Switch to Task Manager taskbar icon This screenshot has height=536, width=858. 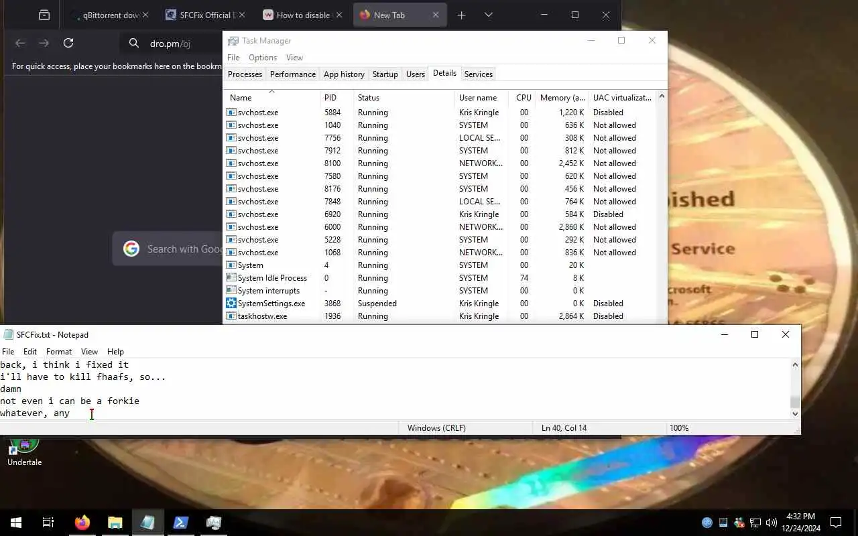(213, 523)
